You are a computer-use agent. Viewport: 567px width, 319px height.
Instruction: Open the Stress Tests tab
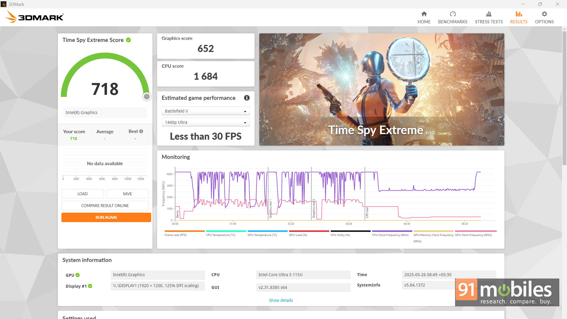pyautogui.click(x=488, y=17)
